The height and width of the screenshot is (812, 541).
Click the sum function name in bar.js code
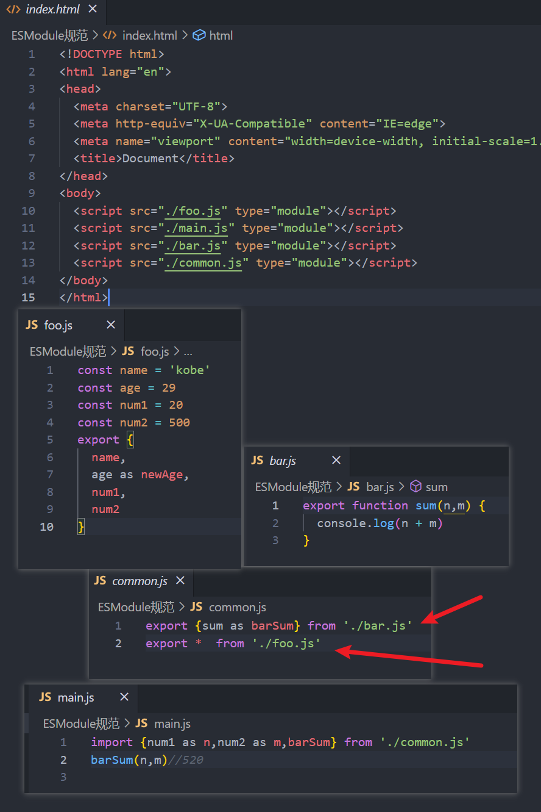click(426, 506)
